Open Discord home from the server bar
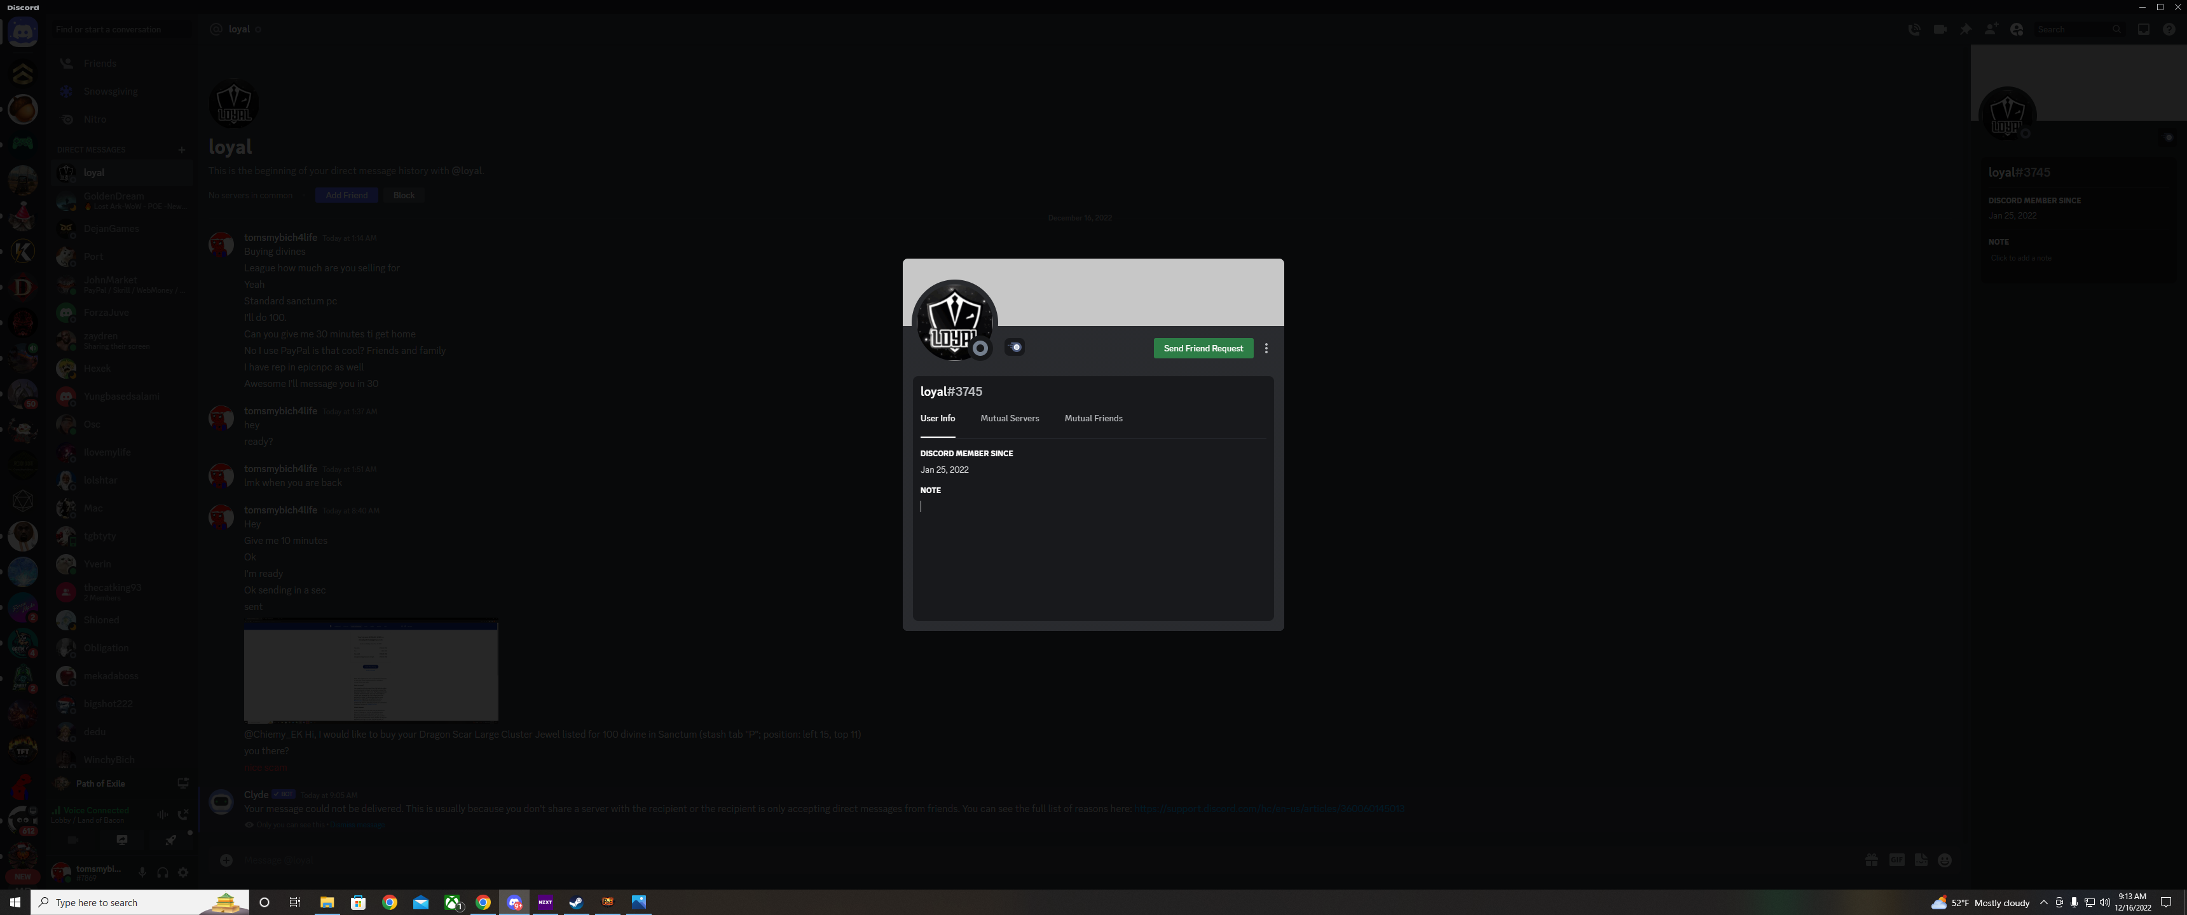 click(x=23, y=32)
